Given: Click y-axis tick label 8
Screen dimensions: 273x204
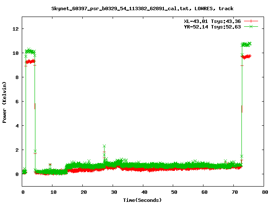Looking at the screenshot, I should [17, 77].
